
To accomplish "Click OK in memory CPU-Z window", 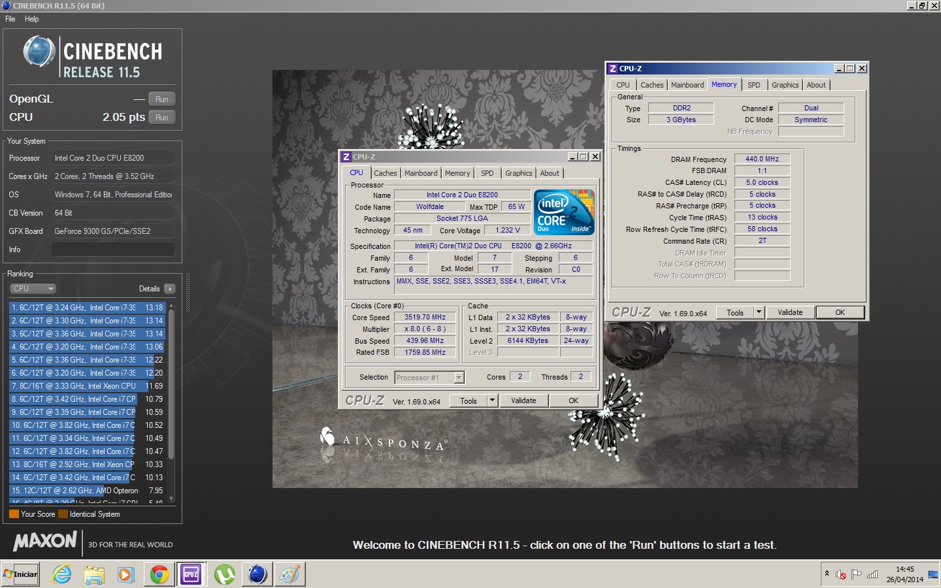I will [840, 313].
